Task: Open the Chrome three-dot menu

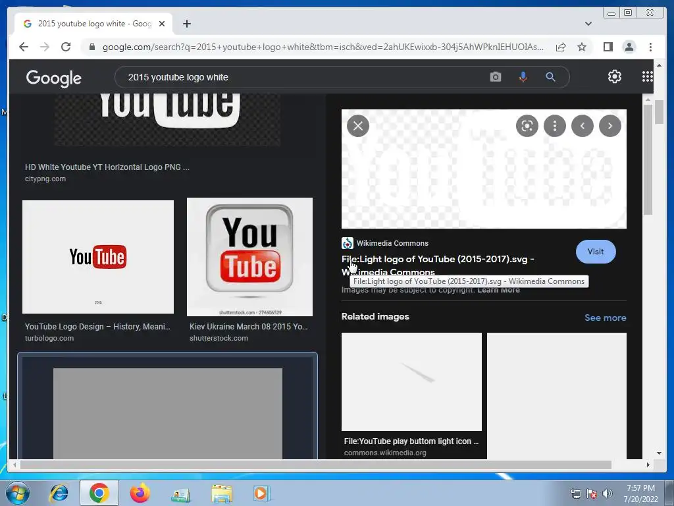Action: 650,47
